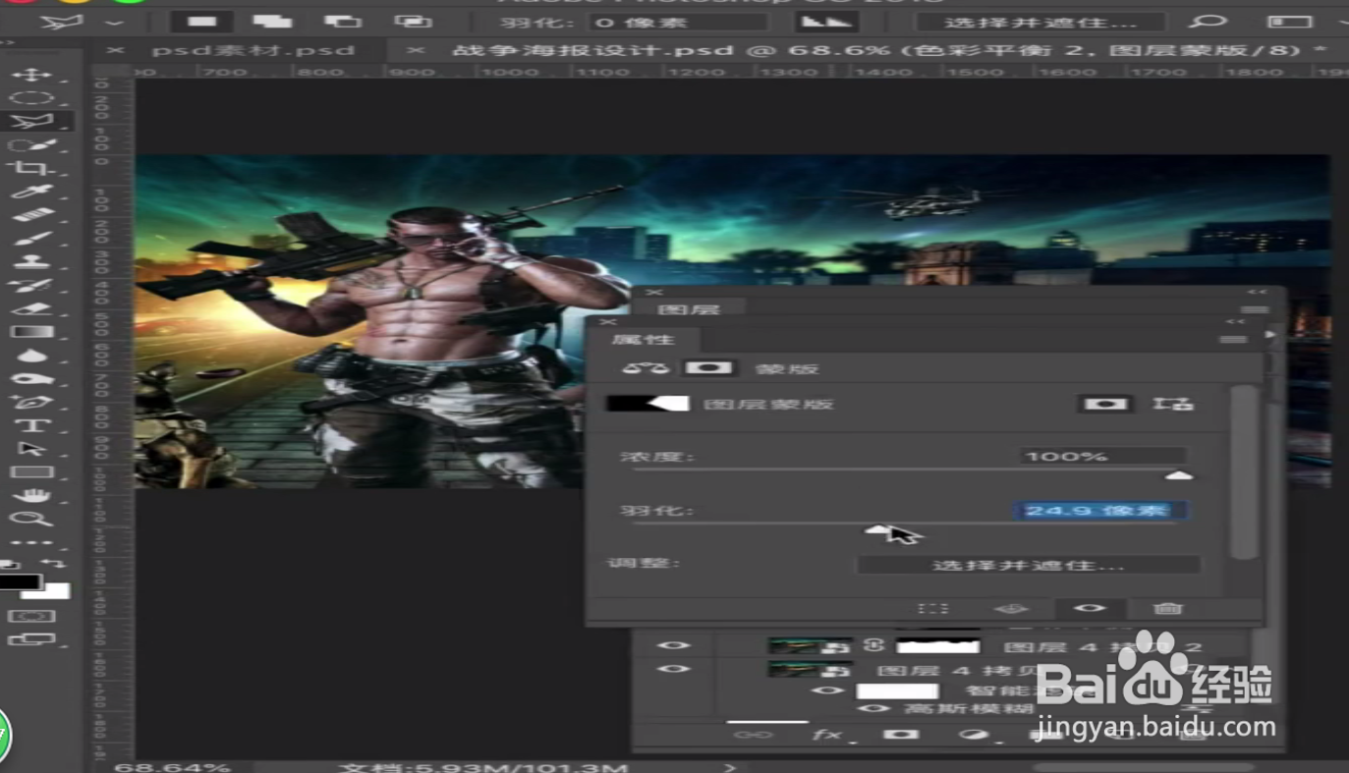This screenshot has width=1349, height=773.
Task: Click the 浓度 density slider handle
Action: (1179, 476)
